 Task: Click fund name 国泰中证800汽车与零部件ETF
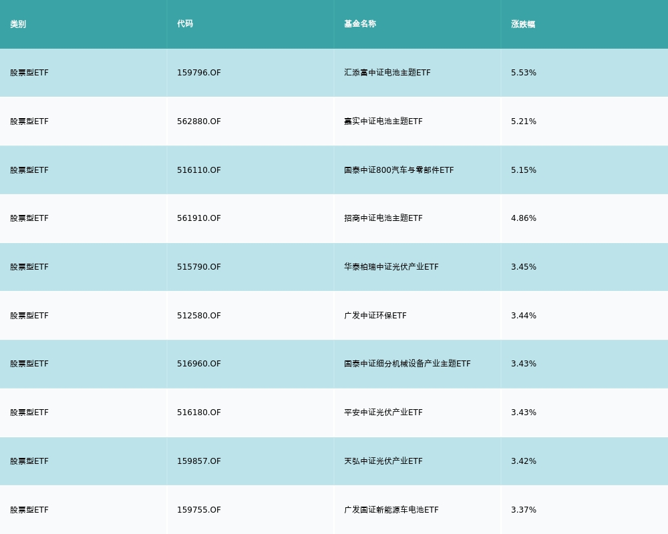pyautogui.click(x=399, y=170)
